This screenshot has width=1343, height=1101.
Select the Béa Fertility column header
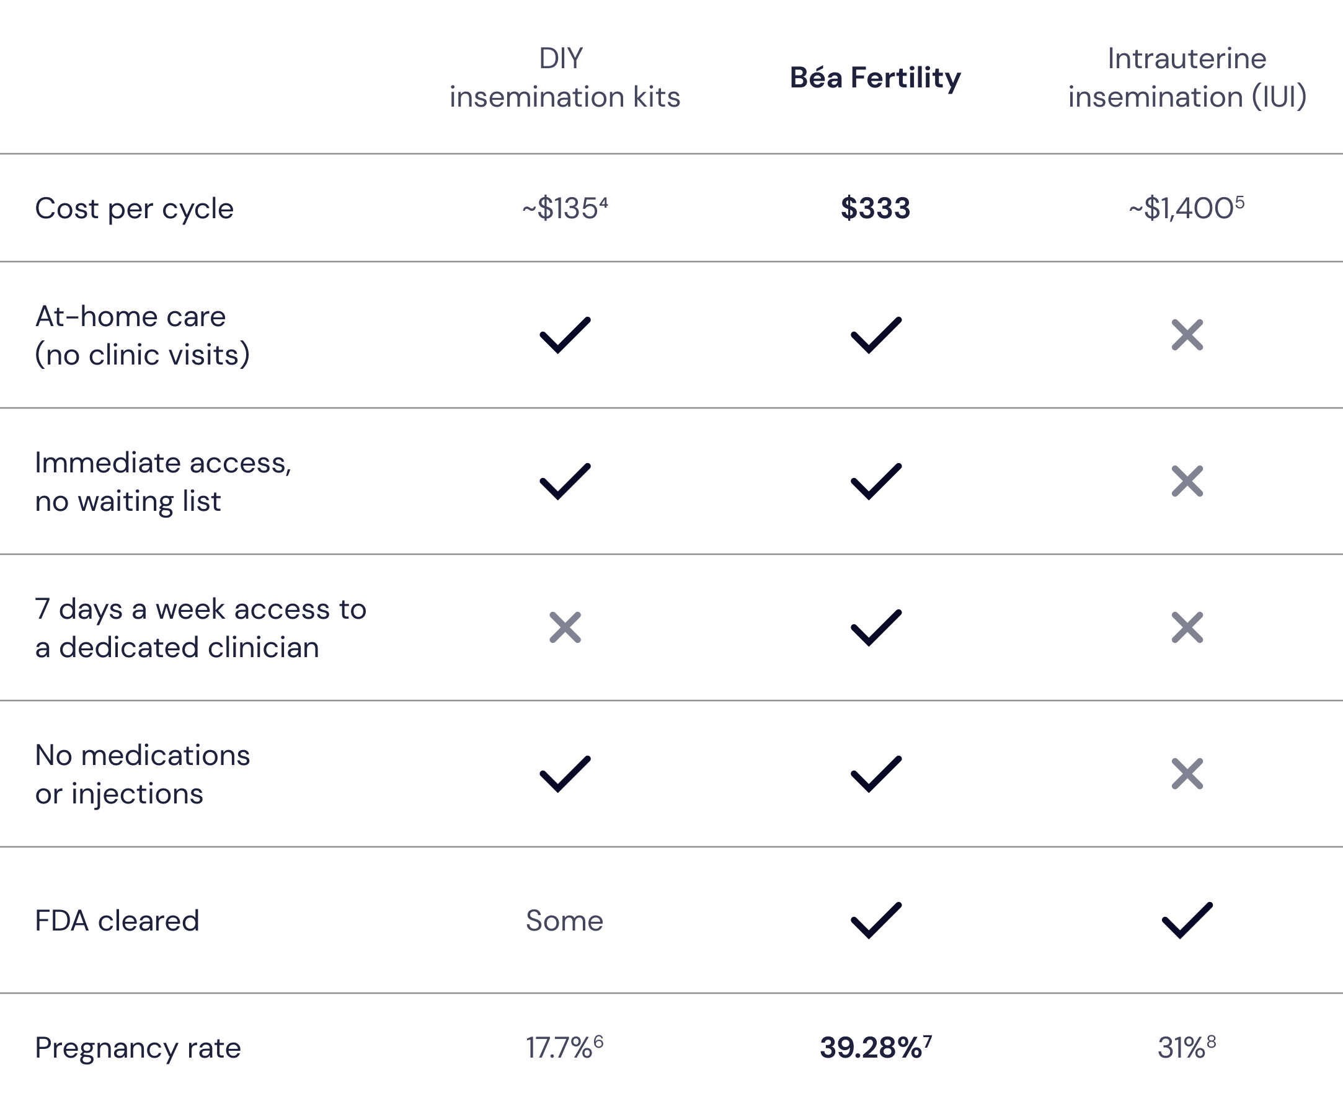tap(875, 77)
